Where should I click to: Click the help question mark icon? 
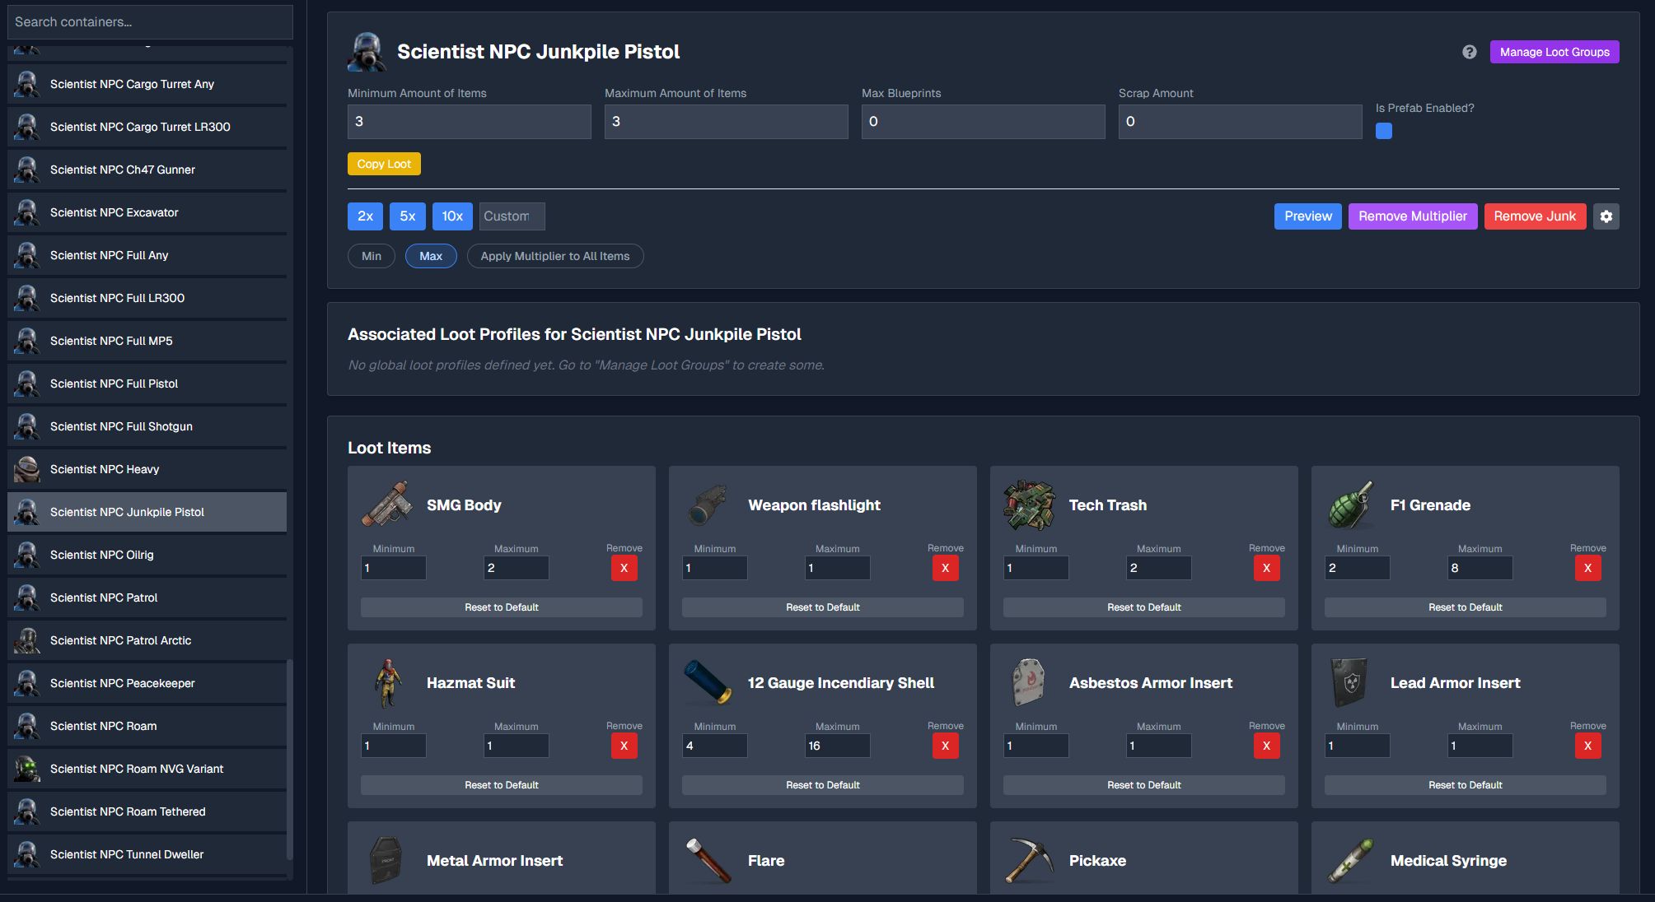[1469, 52]
